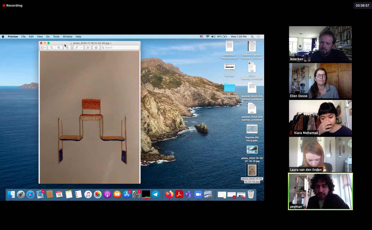372x230 pixels.
Task: Open the Window menu
Action: pyautogui.click(x=68, y=37)
